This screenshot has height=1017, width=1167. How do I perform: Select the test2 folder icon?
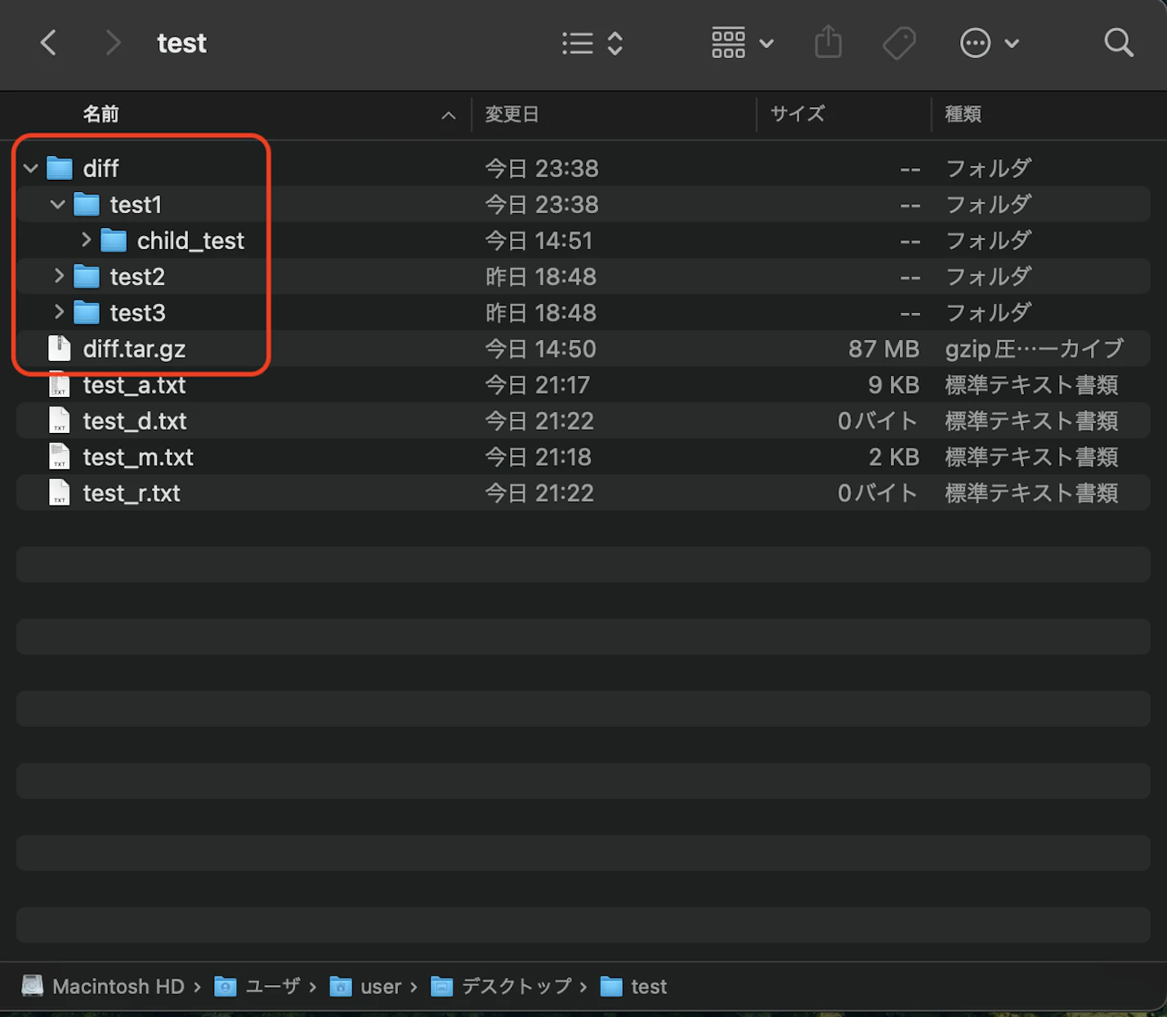point(87,276)
